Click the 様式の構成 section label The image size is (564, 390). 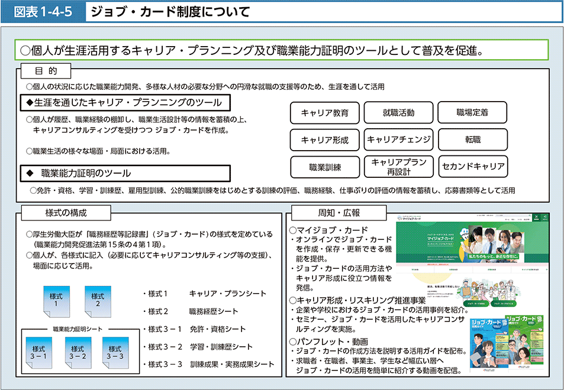pos(66,213)
